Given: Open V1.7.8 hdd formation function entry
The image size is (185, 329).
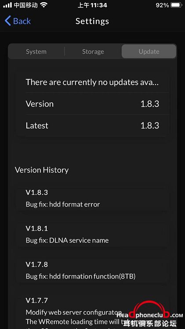Looking at the screenshot, I should [x=92, y=270].
